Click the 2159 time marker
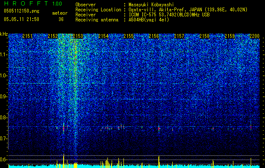The height and width of the screenshot is (168, 265). tap(230, 36)
